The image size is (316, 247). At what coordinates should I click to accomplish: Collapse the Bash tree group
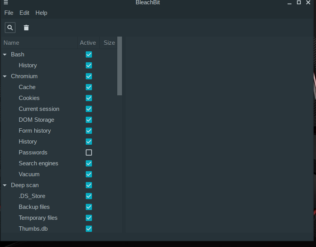(5, 54)
